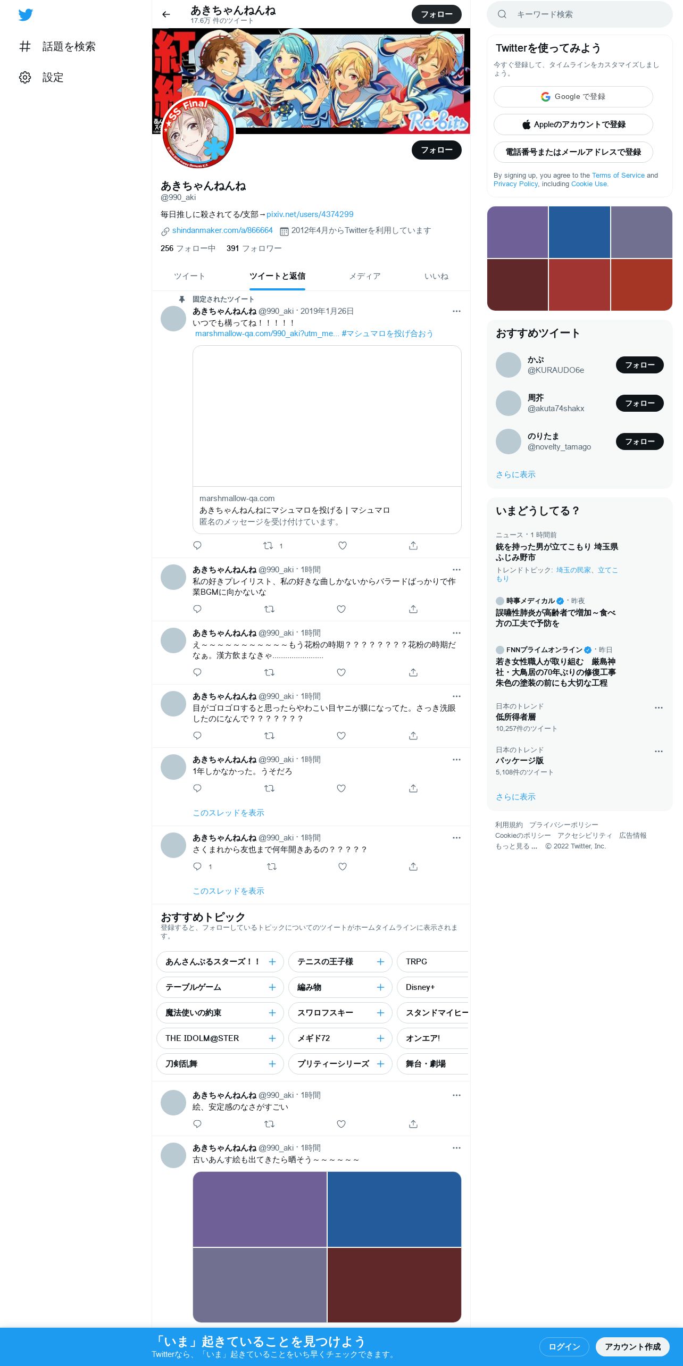Viewport: 683px width, 1366px height.
Task: Select ツイートと返信 tab
Action: [x=277, y=276]
